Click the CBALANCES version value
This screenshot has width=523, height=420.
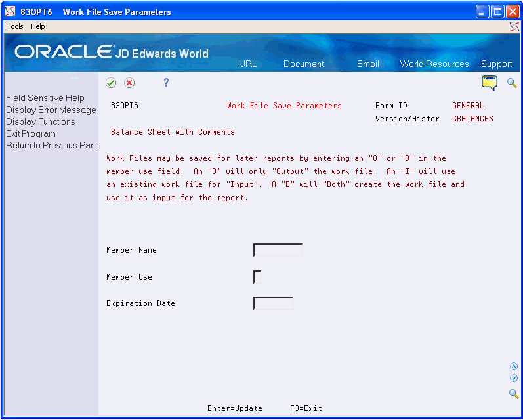pyautogui.click(x=472, y=119)
